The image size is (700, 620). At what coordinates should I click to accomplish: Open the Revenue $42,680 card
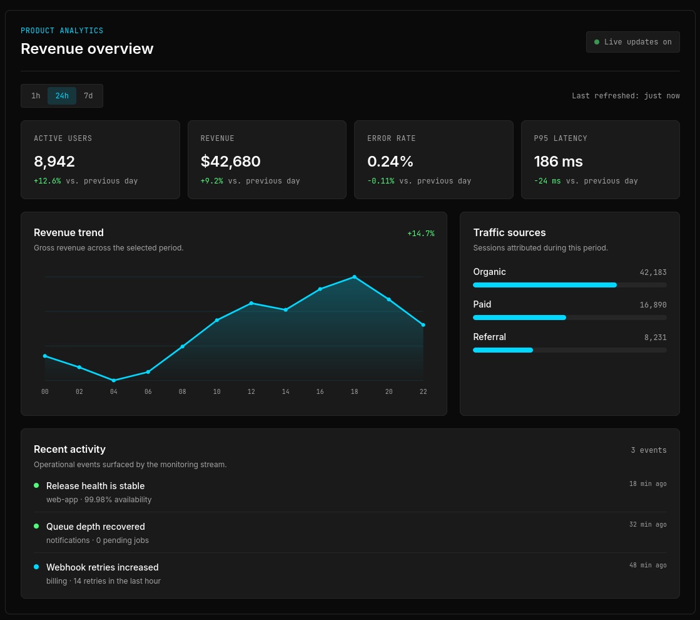click(x=267, y=160)
